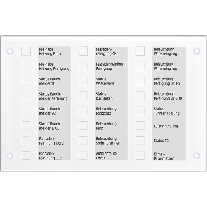Toggle the square for Status Dachluken
This screenshot has width=207, height=207.
pos(83,96)
